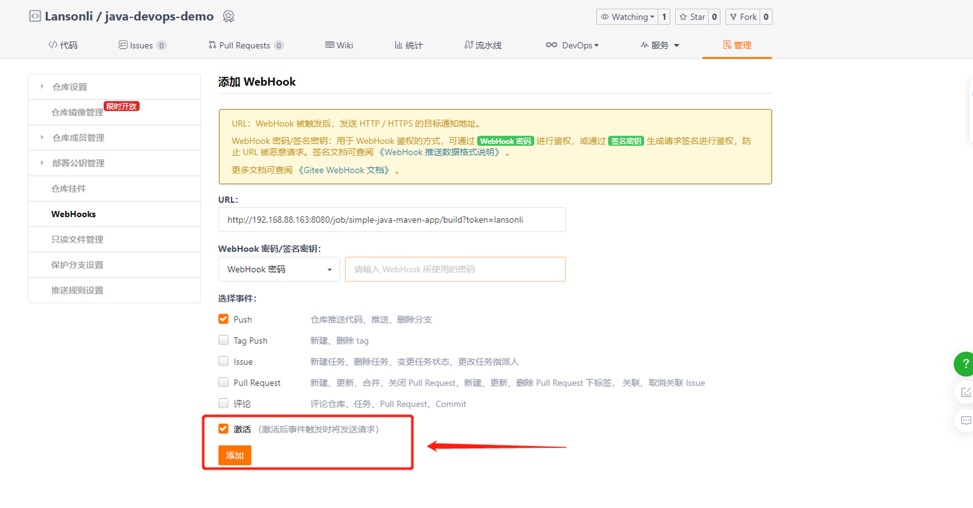The image size is (973, 508).
Task: Click the watcher count 1
Action: (x=664, y=17)
